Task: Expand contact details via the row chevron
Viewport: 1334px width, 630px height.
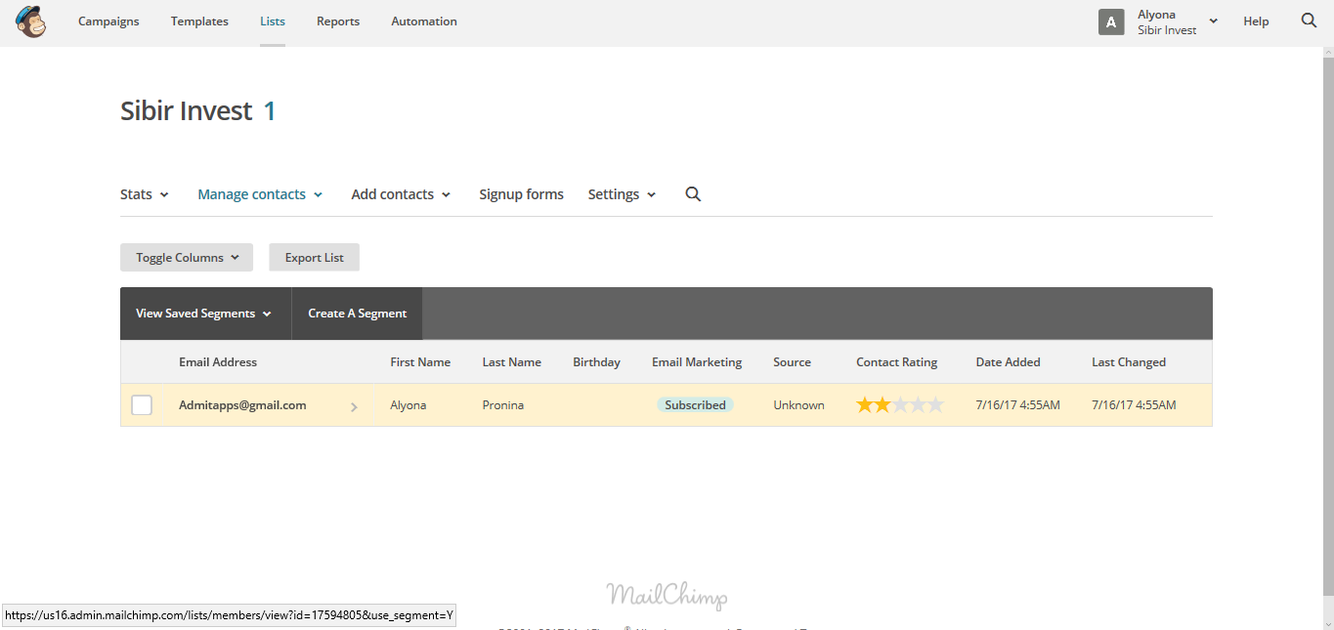Action: tap(354, 405)
